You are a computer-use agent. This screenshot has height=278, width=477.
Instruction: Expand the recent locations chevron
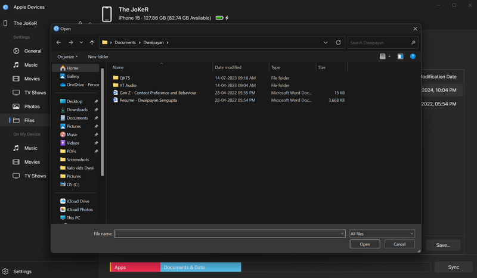pos(81,43)
